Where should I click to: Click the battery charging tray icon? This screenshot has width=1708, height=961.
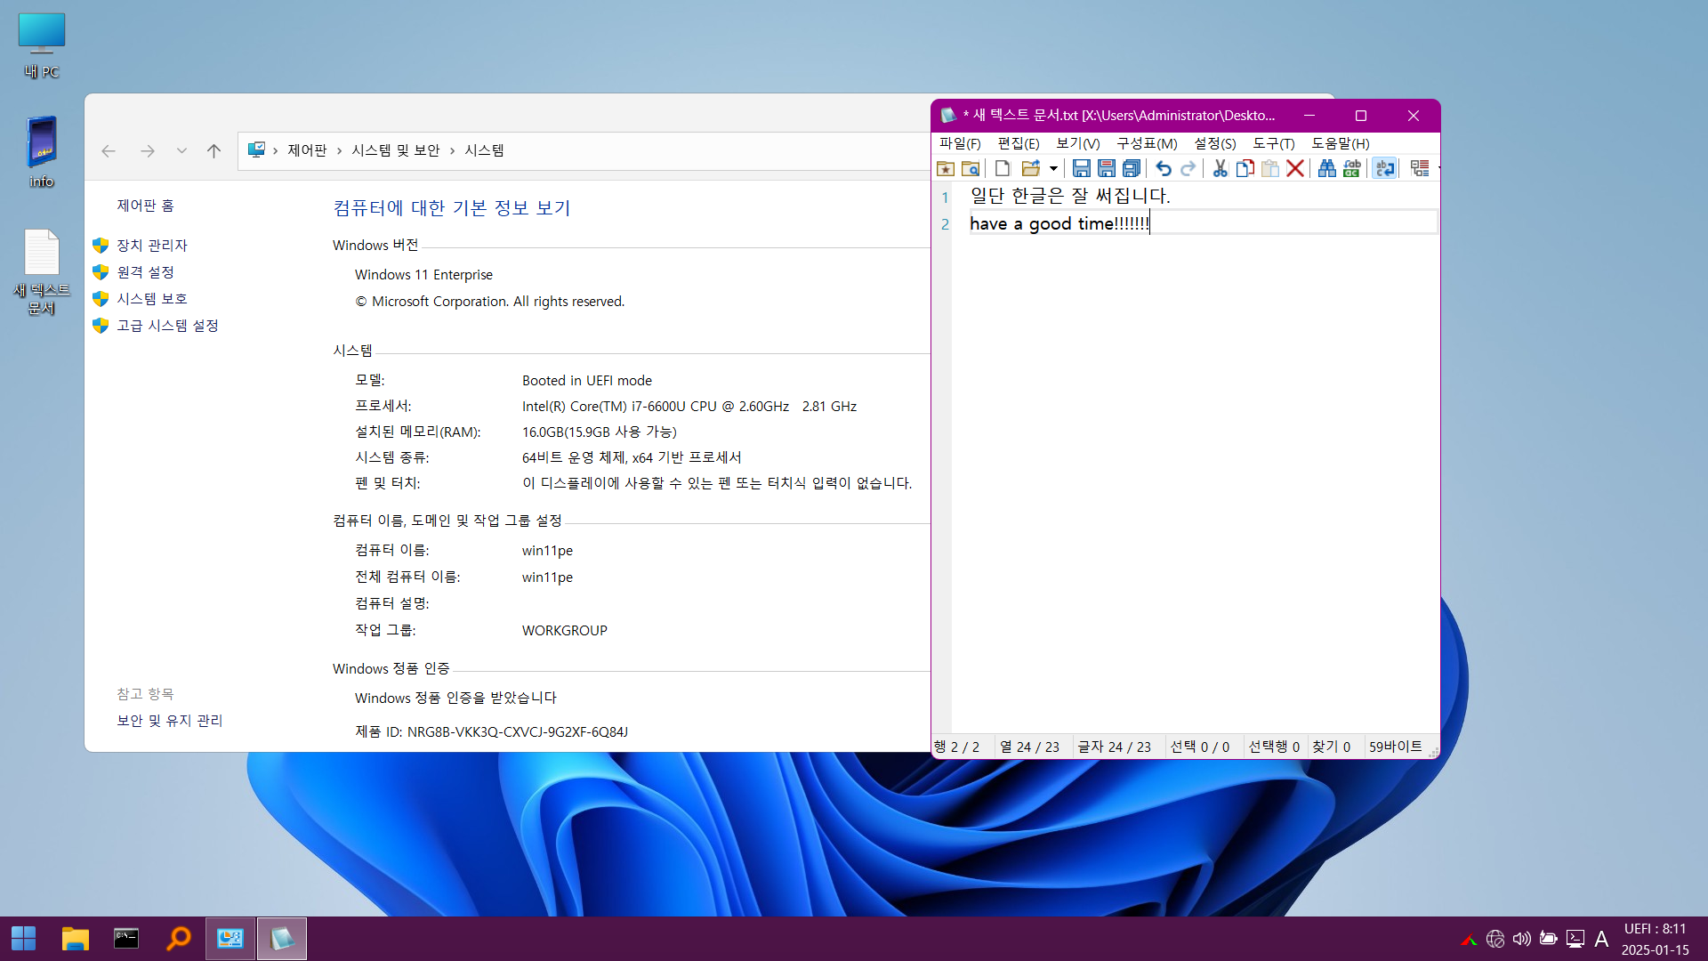pyautogui.click(x=1549, y=939)
